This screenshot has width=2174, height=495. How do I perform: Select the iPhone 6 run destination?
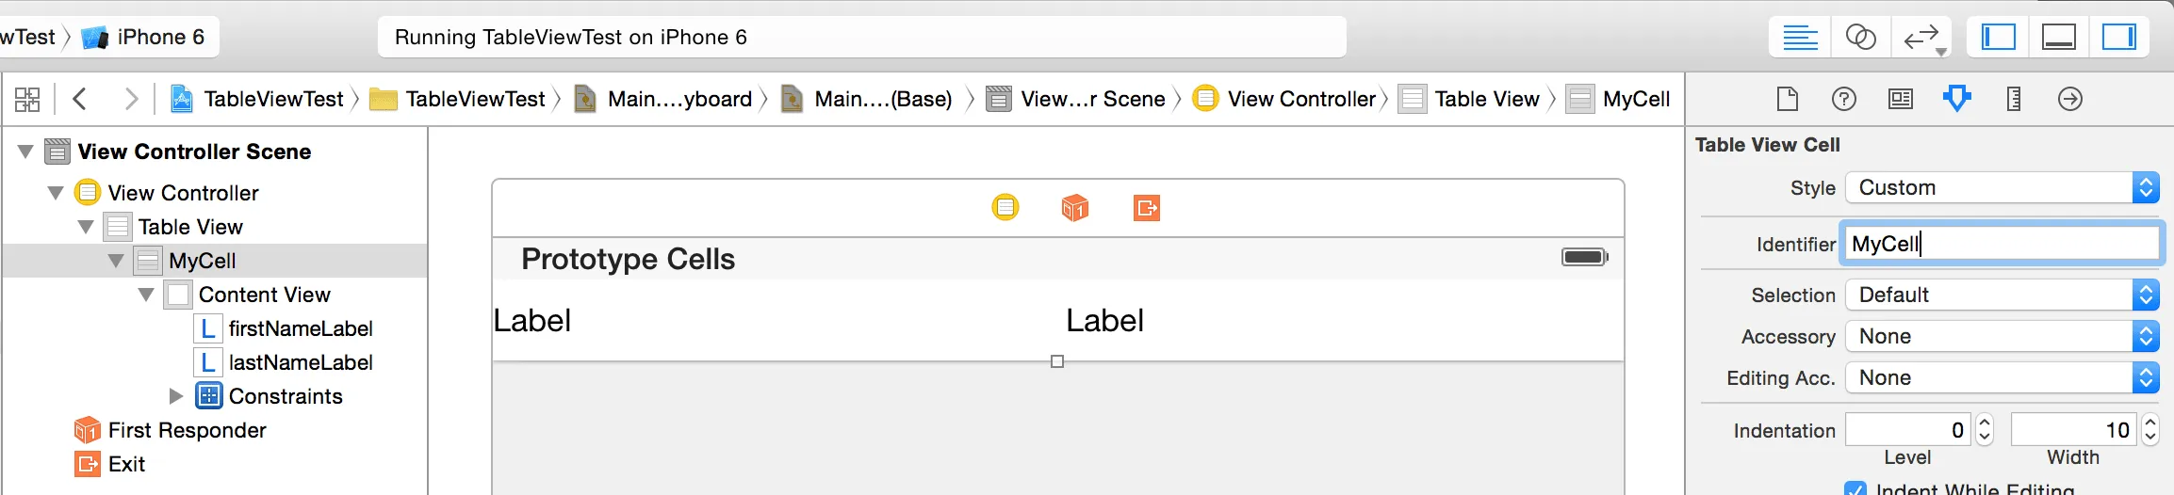146,38
